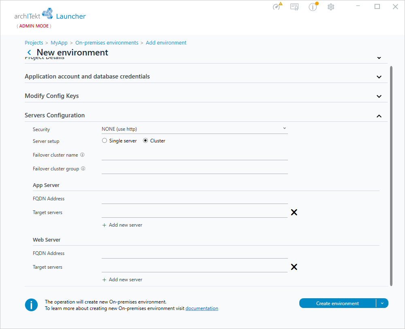Open the license certificate icon
The width and height of the screenshot is (405, 329).
(294, 7)
